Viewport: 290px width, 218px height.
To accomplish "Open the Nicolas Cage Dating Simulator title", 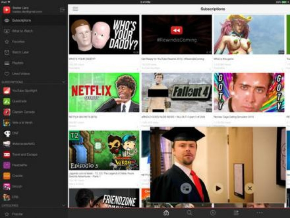I will [234, 117].
